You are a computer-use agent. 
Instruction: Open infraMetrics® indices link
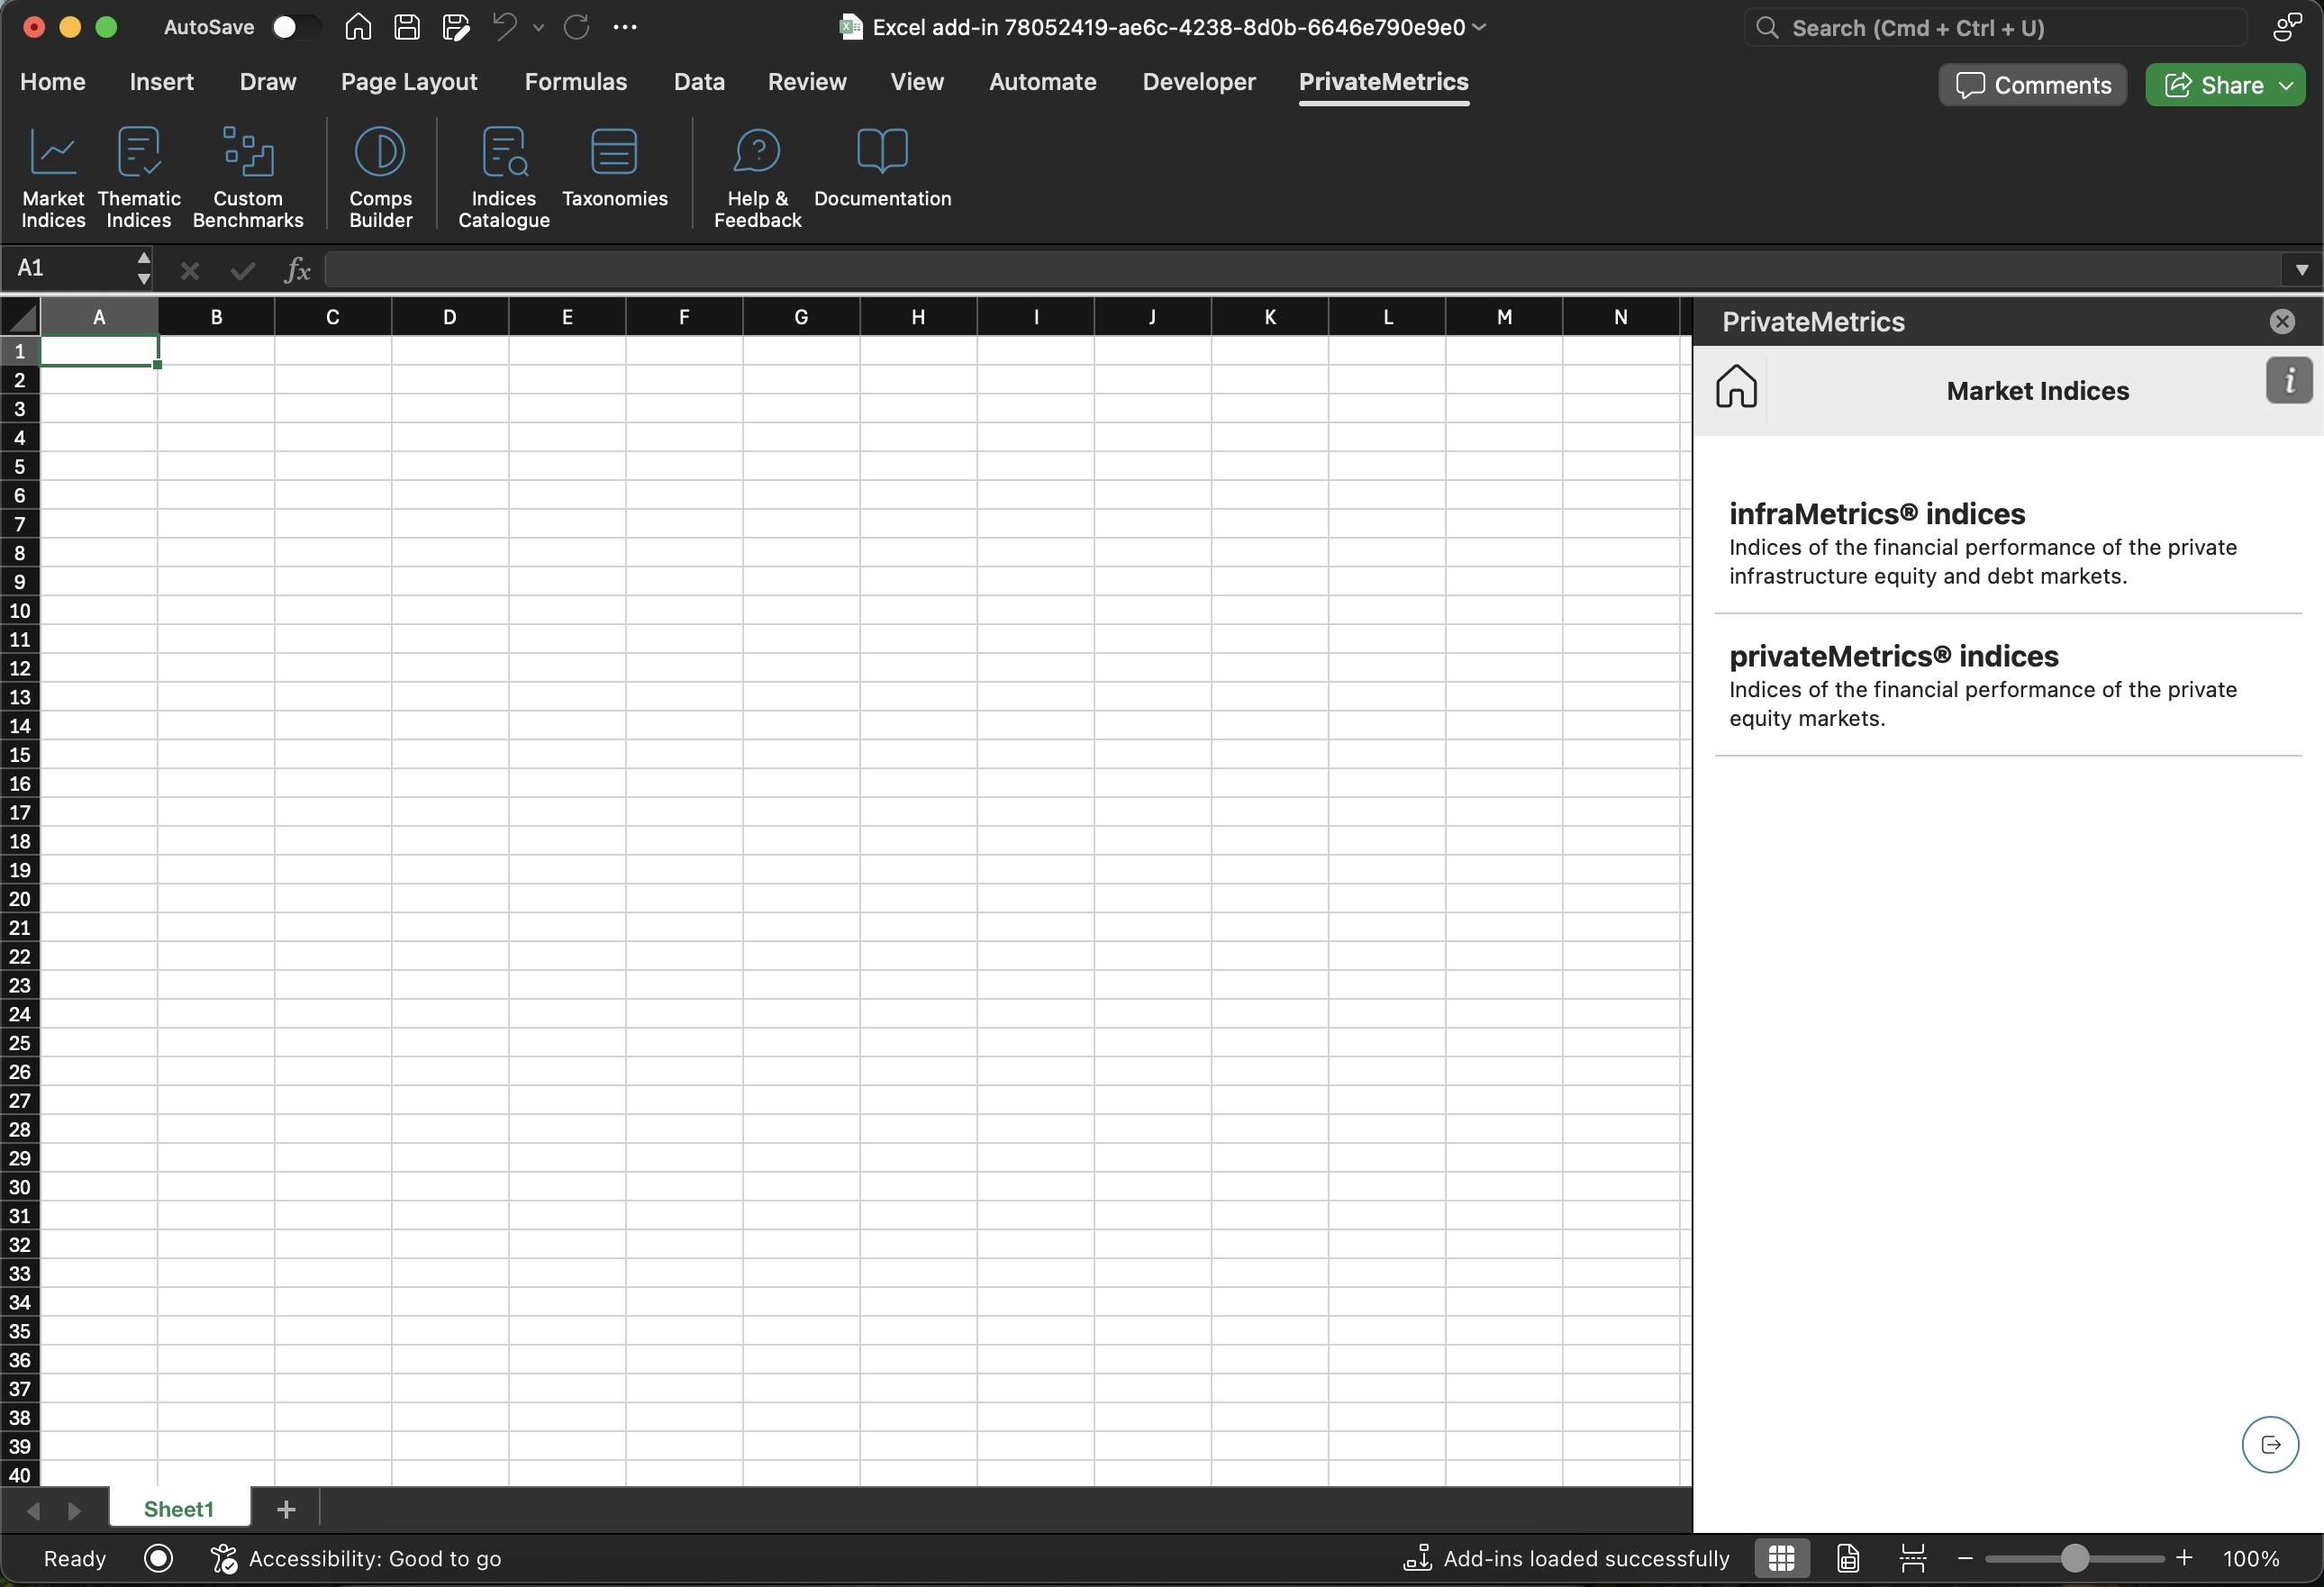1876,514
